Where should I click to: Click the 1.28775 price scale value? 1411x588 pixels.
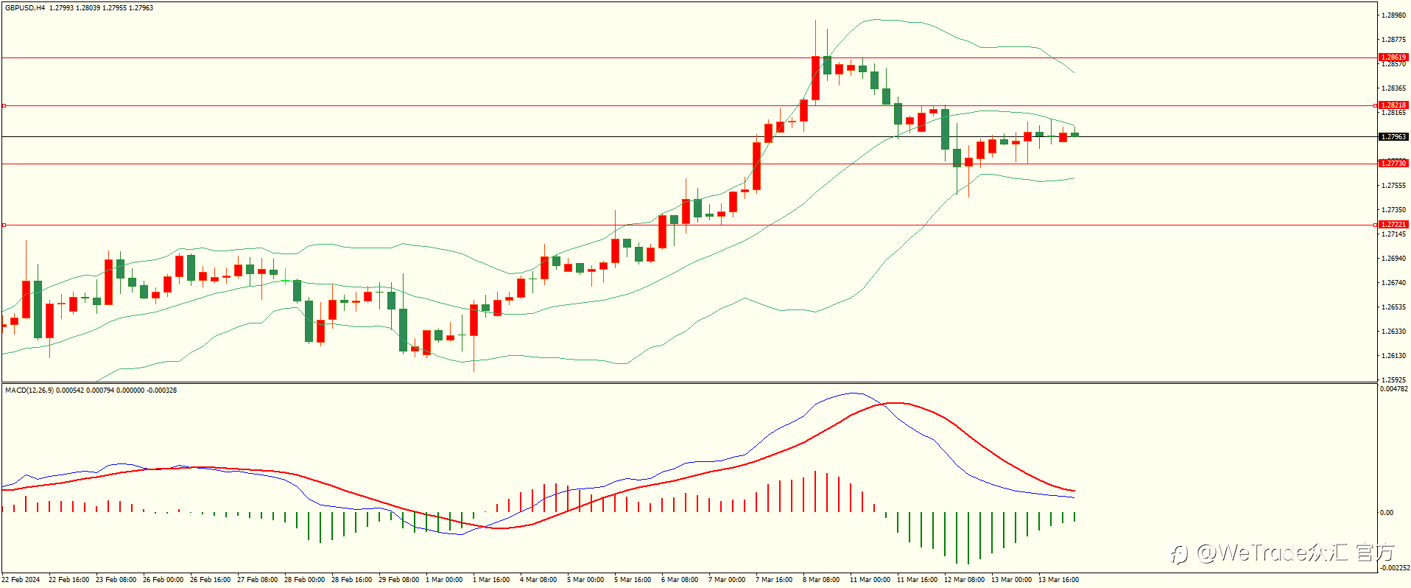1393,40
